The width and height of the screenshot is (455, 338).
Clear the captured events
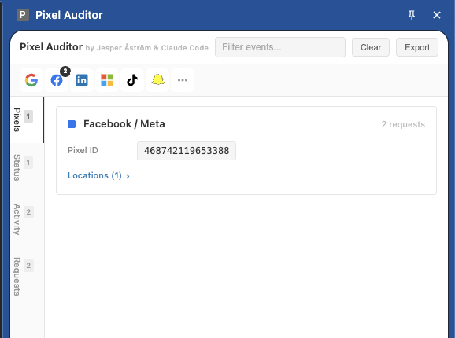pos(371,47)
